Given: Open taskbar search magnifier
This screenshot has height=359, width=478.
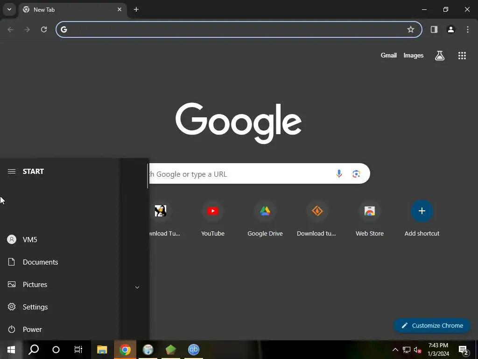Looking at the screenshot, I should coord(34,350).
